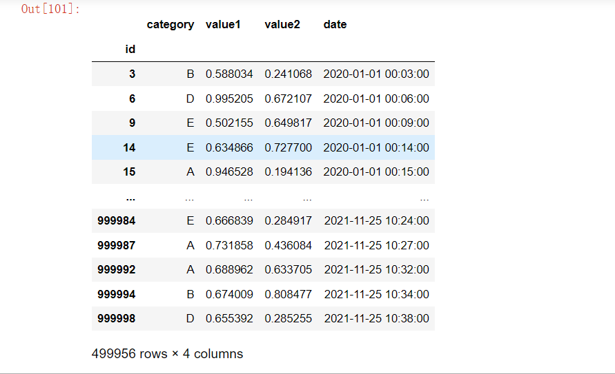
Task: Click value2 cell 0.808477
Action: click(289, 294)
